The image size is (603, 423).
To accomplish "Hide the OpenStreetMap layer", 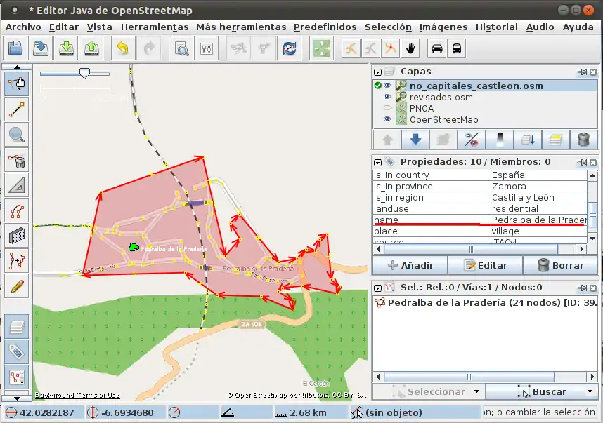I will point(387,119).
